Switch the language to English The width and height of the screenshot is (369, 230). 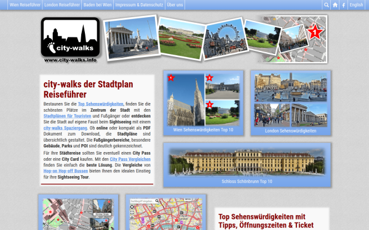pos(356,5)
